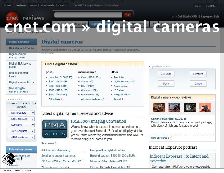Open third video review thumbnail with dark camera
The width and height of the screenshot is (224, 173).
point(190,108)
